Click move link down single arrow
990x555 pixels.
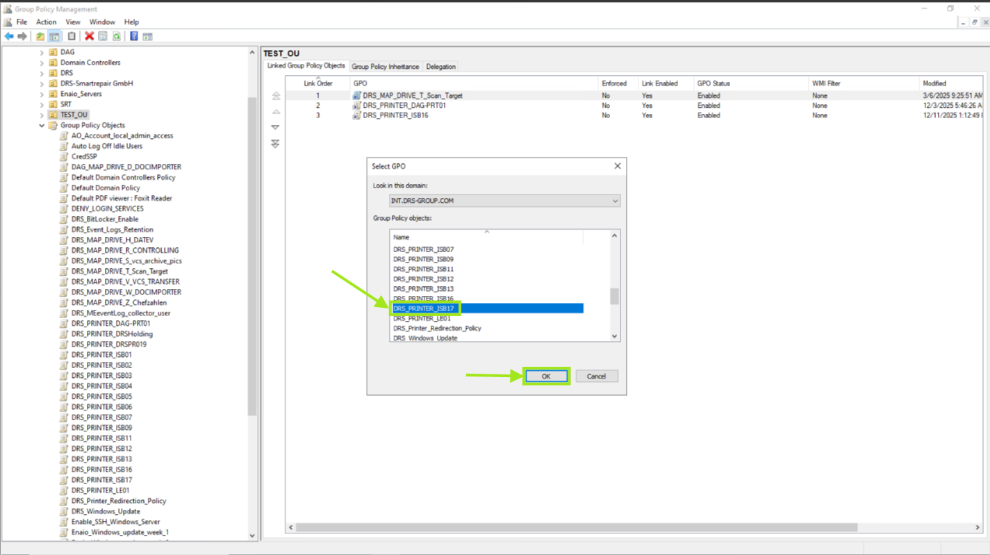coord(276,128)
